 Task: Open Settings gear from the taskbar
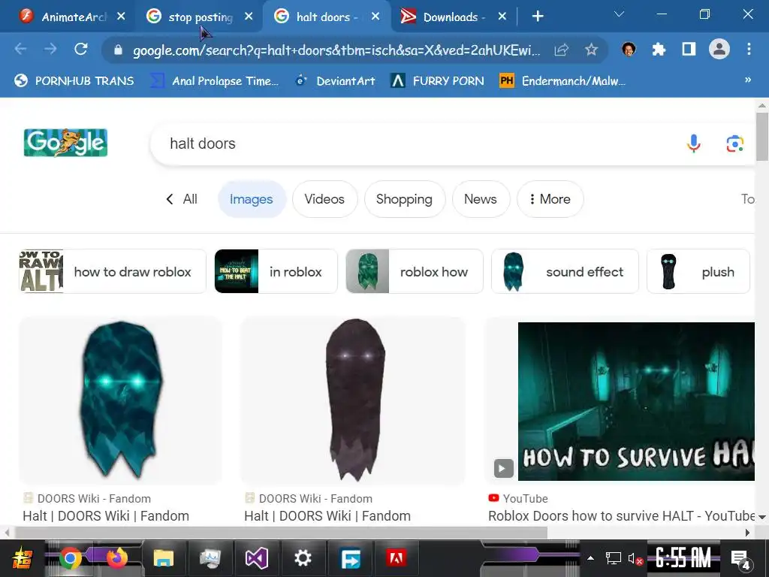tap(303, 558)
